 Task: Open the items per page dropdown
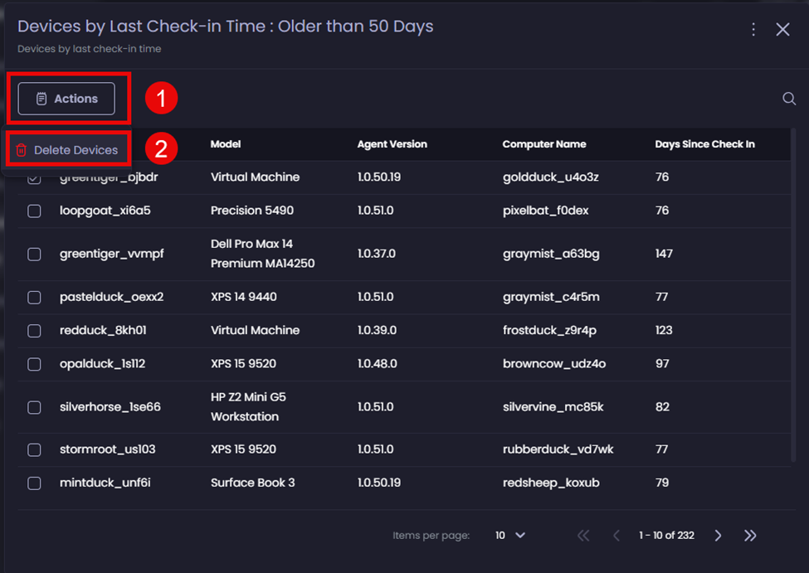(511, 536)
